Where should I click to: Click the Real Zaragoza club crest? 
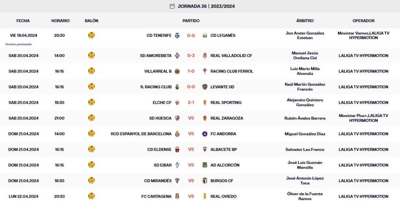click(205, 118)
